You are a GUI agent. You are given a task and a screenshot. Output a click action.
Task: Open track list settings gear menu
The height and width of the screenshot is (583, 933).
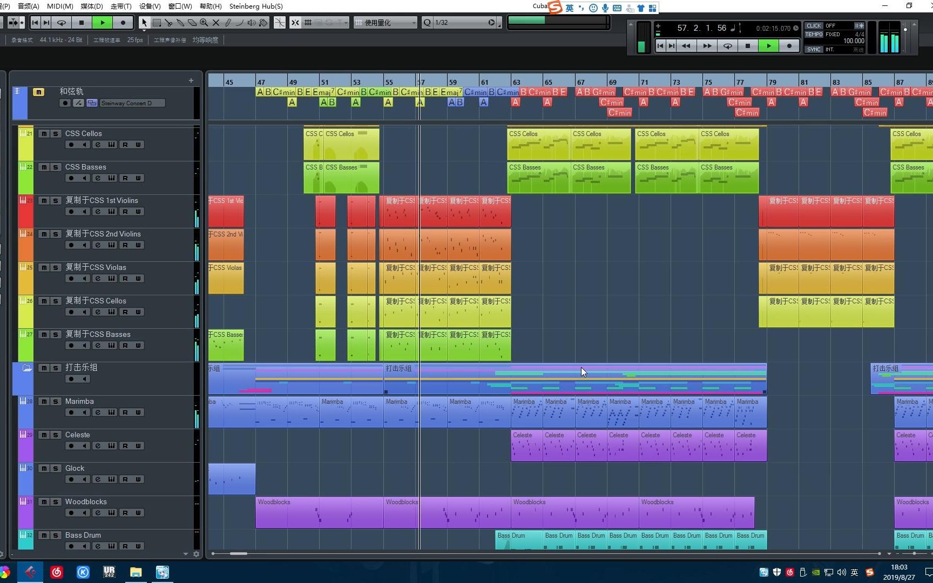click(196, 554)
